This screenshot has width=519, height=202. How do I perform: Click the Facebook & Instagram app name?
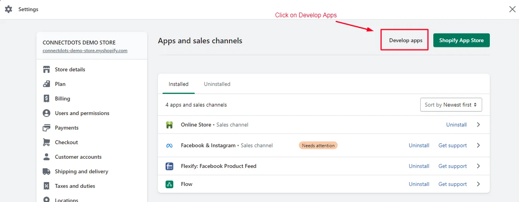(x=208, y=145)
